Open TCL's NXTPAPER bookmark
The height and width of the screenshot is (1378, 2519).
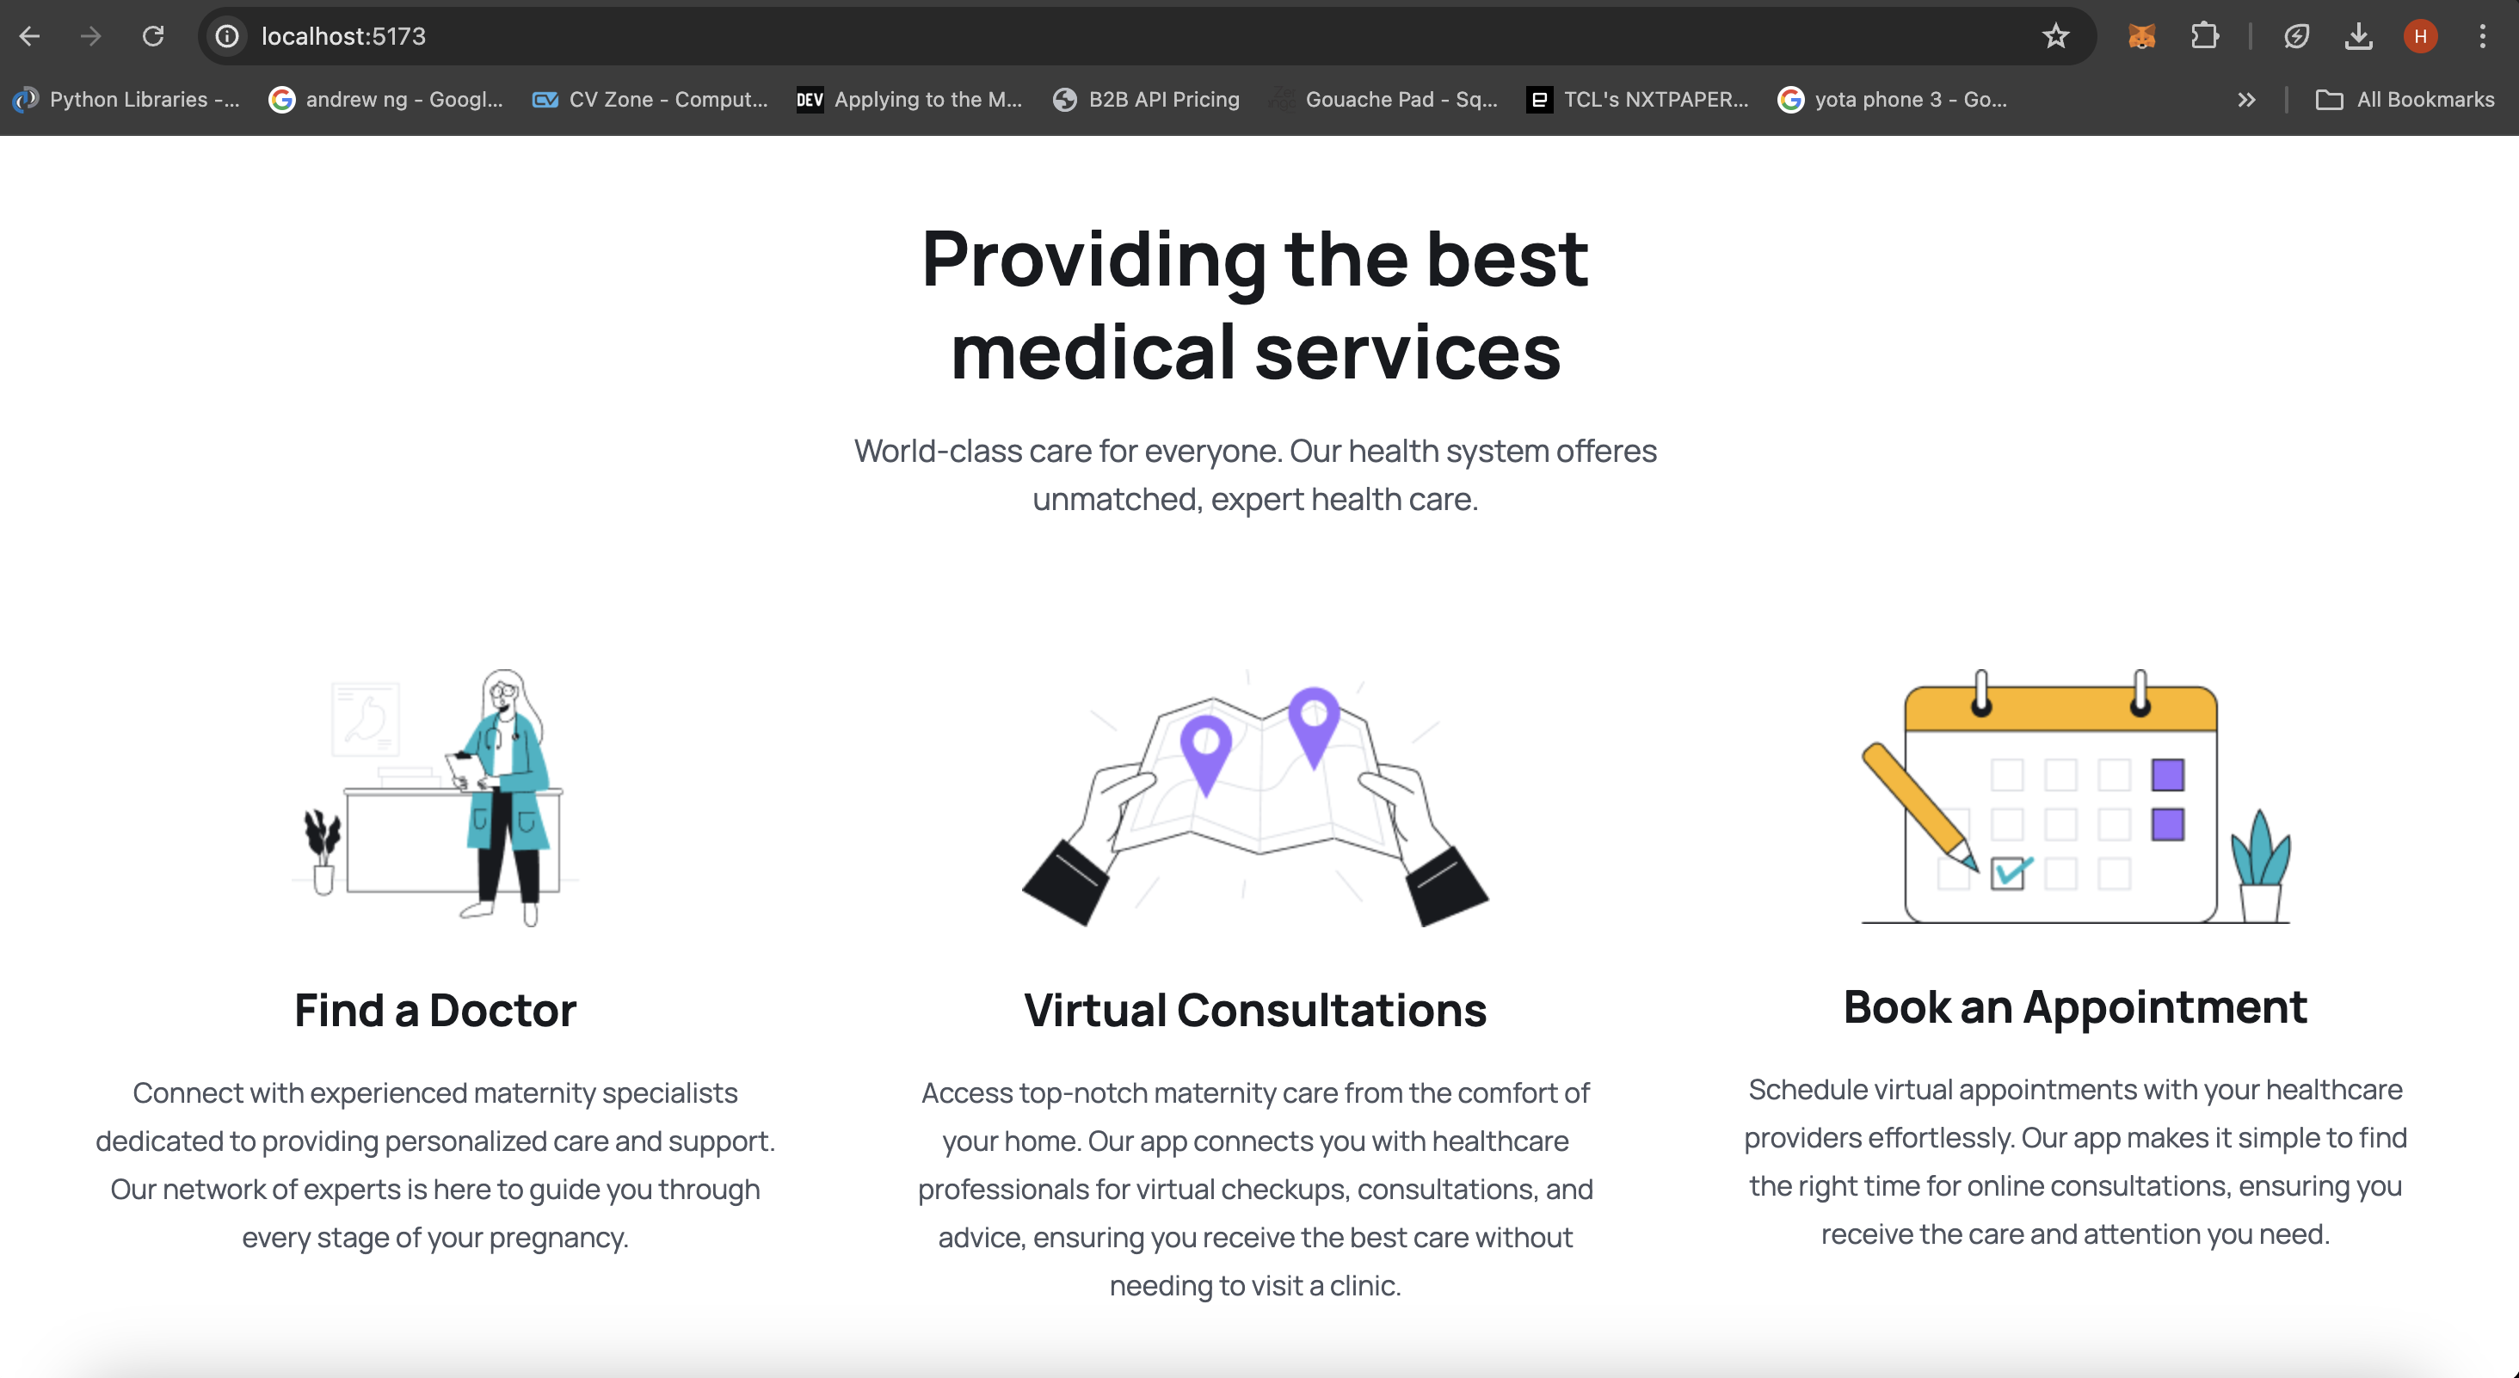pyautogui.click(x=1638, y=100)
